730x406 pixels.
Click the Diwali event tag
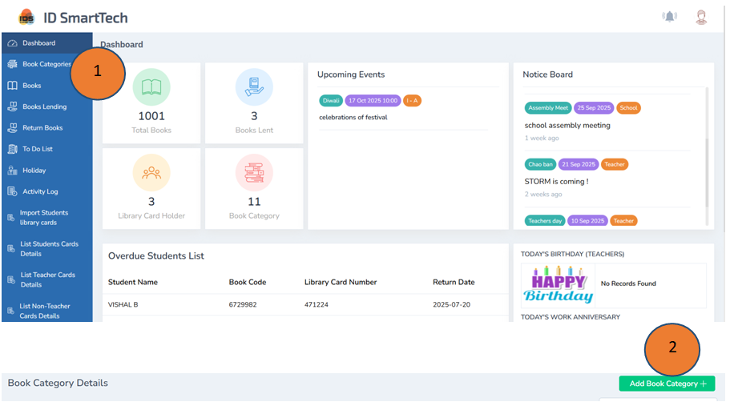[x=331, y=100]
